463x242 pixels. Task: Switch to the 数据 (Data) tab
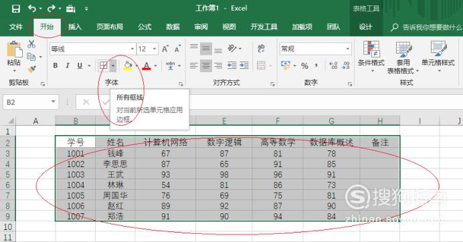[173, 27]
